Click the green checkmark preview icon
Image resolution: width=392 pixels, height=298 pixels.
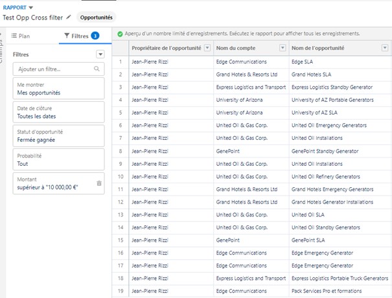click(120, 34)
